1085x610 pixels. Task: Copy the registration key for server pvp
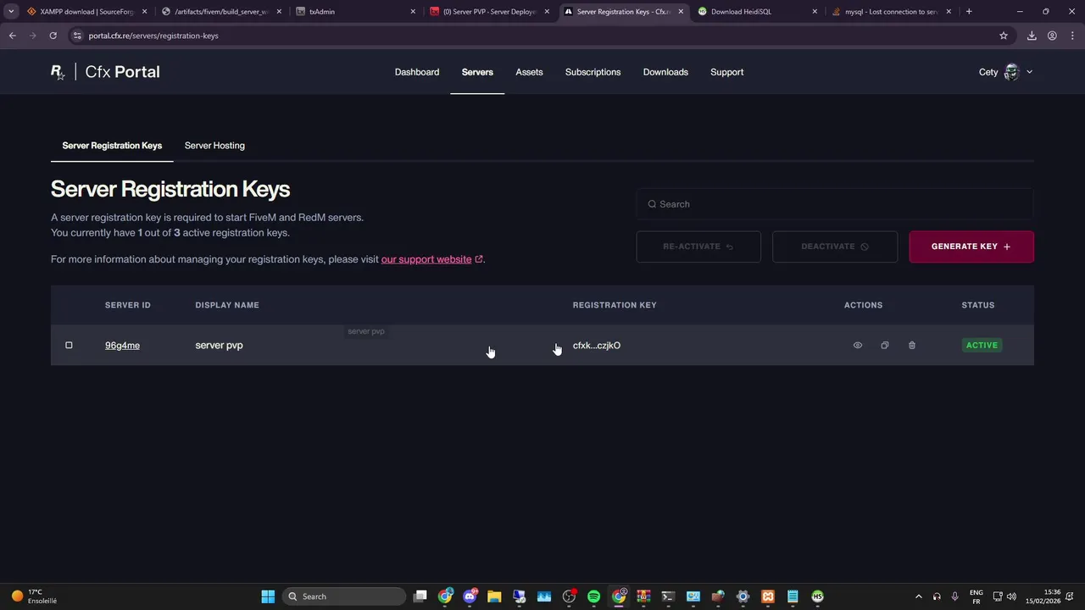pos(885,345)
